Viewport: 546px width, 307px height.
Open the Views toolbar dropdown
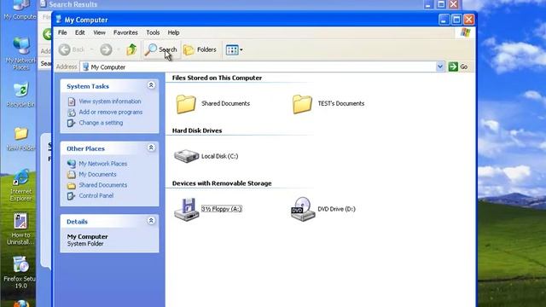(234, 49)
